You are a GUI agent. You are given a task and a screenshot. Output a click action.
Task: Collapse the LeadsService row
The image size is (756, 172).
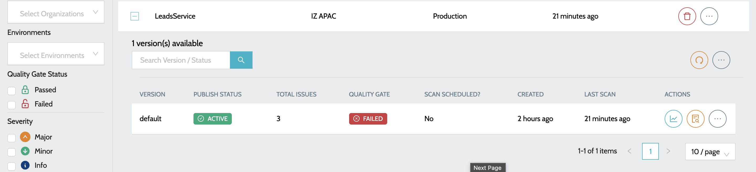134,17
